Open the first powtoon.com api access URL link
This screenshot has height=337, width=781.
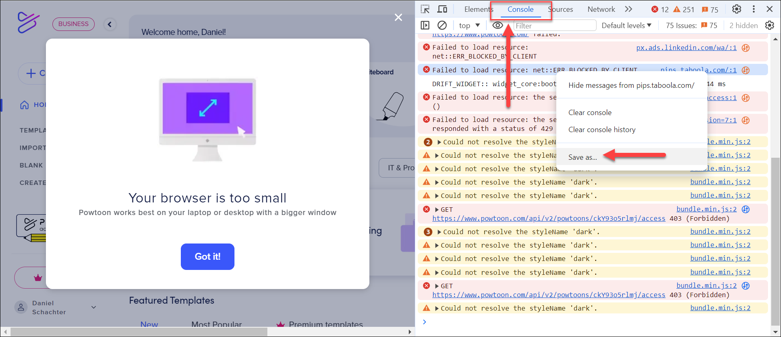coord(549,219)
